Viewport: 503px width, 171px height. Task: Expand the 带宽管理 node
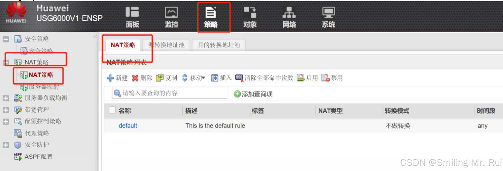click(x=6, y=110)
